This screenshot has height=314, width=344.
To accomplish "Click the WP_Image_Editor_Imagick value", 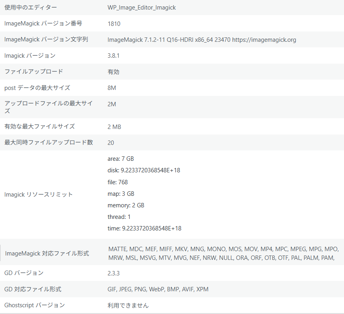I will [142, 8].
